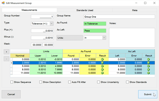Click the Units label button
The image size is (159, 101).
point(70,38)
